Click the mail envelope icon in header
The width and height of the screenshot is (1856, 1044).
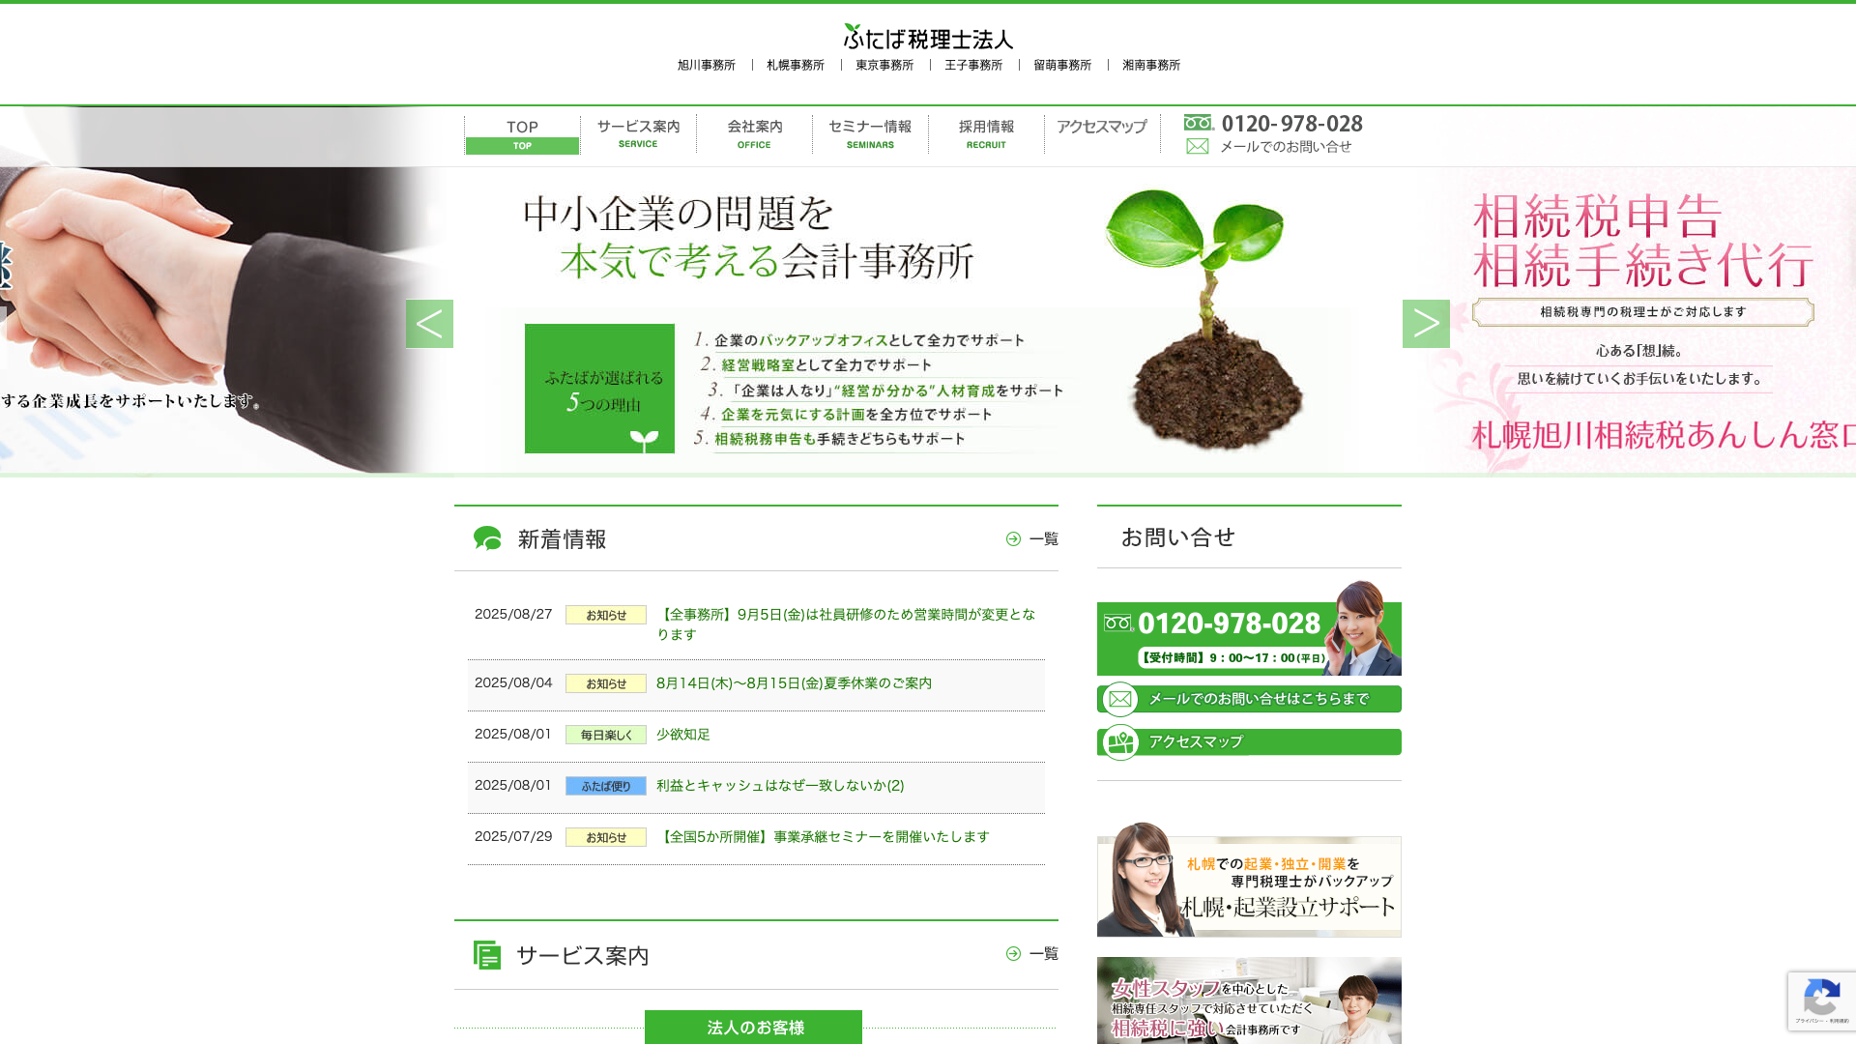[1197, 146]
